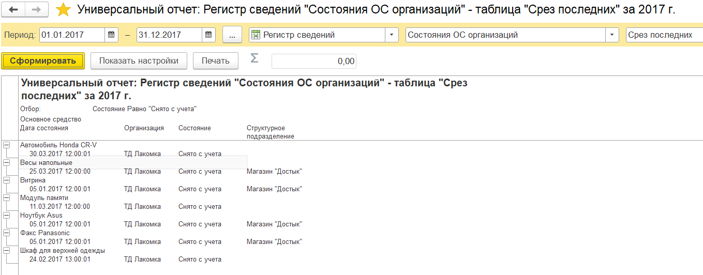The width and height of the screenshot is (703, 275).
Task: Click the back navigation arrow
Action: pyautogui.click(x=14, y=9)
